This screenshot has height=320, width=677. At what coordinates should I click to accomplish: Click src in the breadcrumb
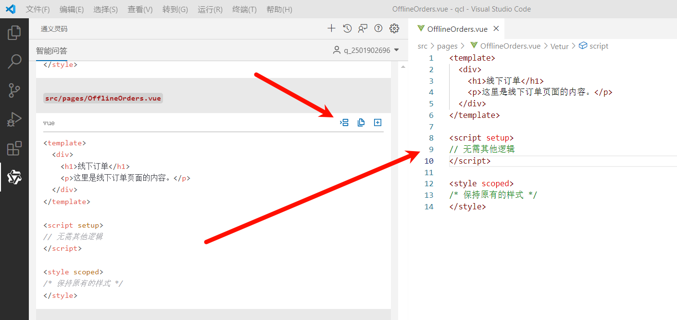[422, 46]
